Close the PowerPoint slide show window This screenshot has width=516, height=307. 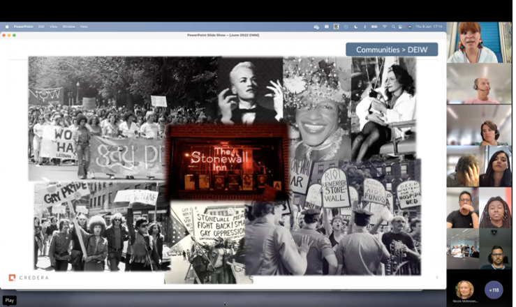click(4, 35)
